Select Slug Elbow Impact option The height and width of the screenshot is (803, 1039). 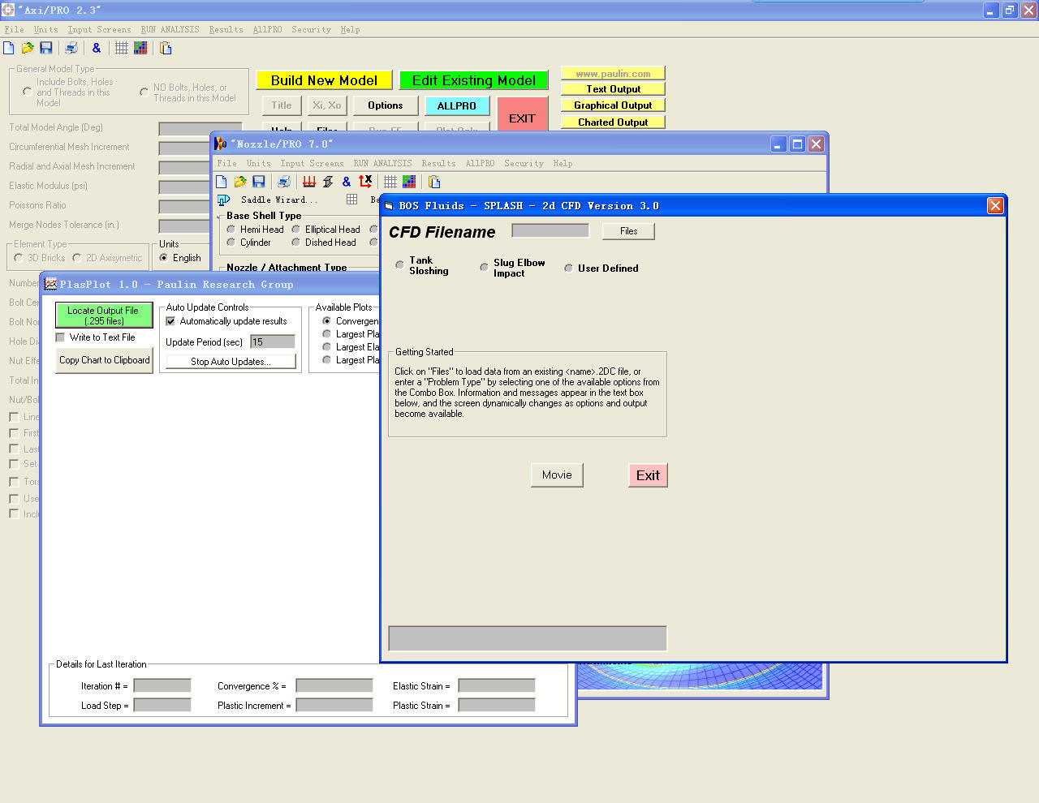[485, 267]
